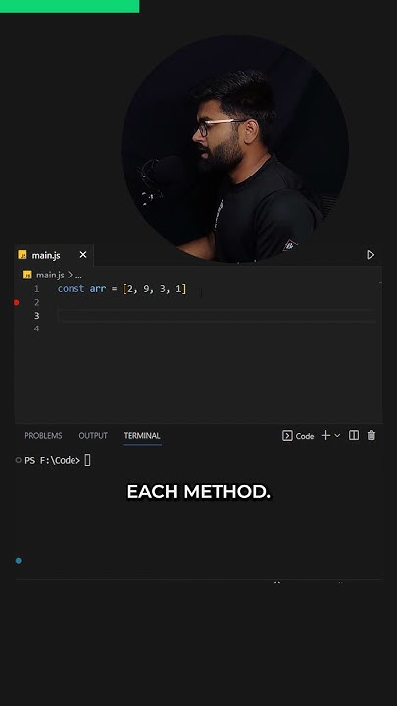Viewport: 397px width, 706px height.
Task: Select the main.js tab
Action: point(54,255)
